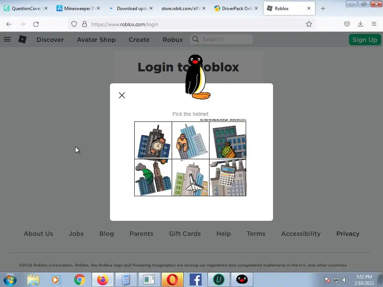Open File Explorer from the taskbar
The height and width of the screenshot is (287, 383).
(33, 280)
